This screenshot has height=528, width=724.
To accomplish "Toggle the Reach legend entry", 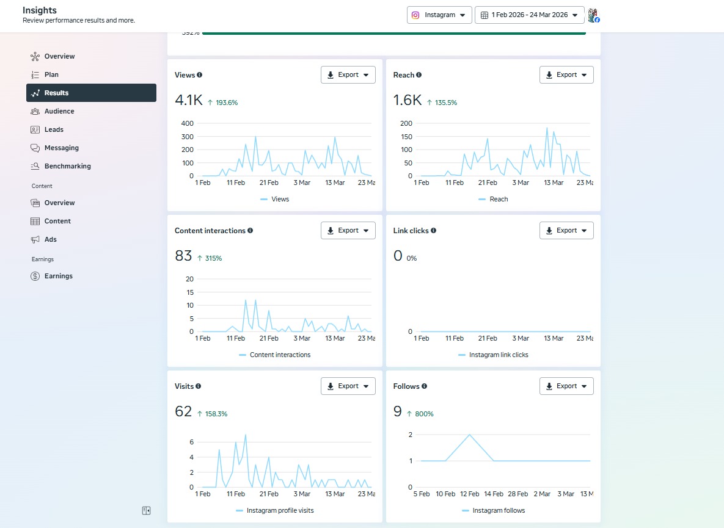I will point(493,199).
